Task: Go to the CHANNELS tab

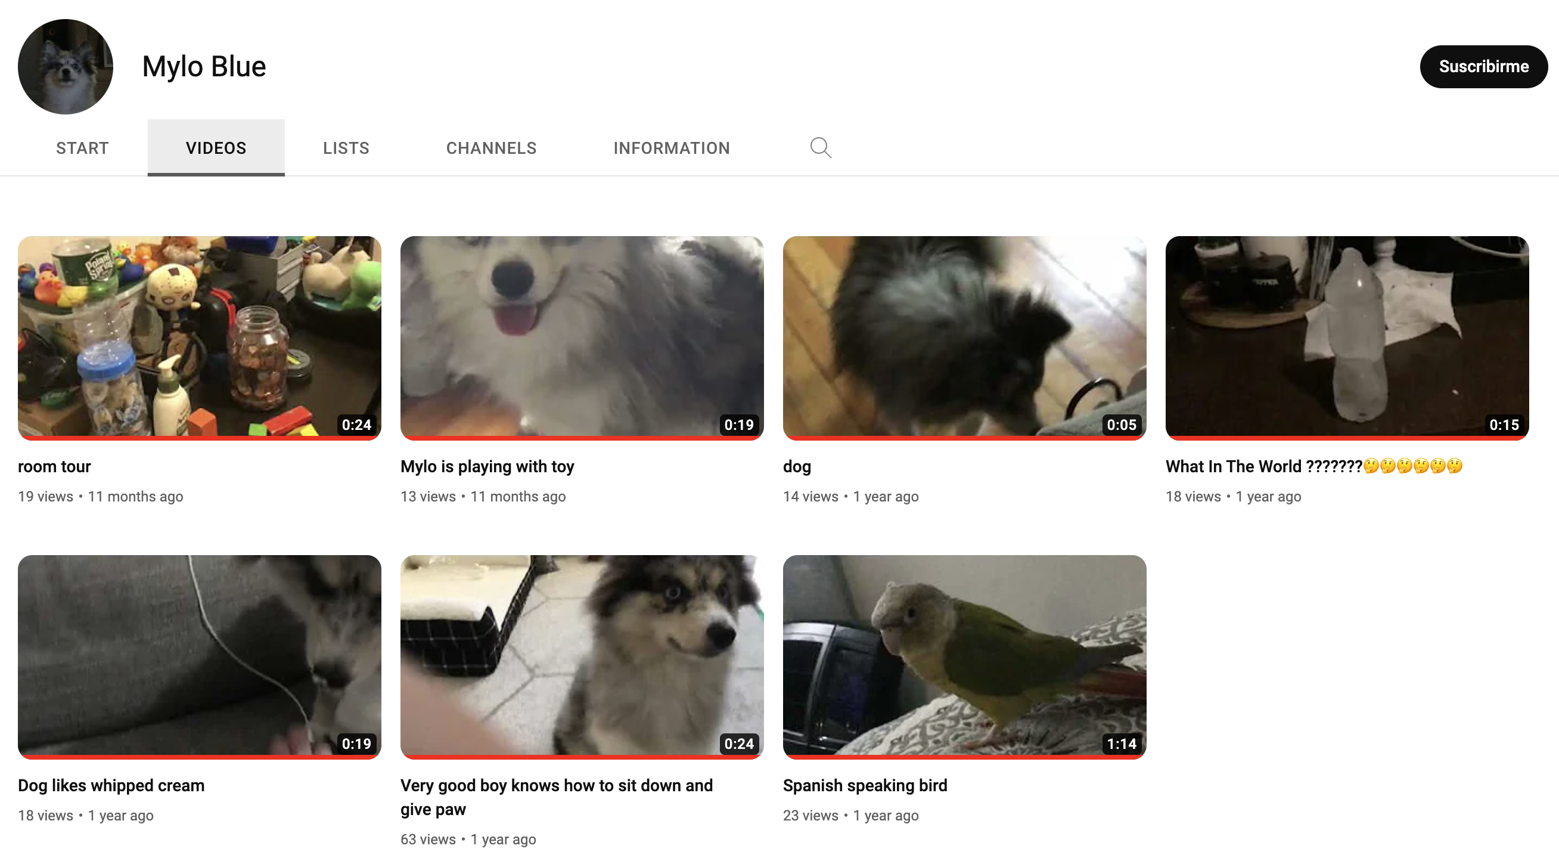Action: pyautogui.click(x=491, y=148)
